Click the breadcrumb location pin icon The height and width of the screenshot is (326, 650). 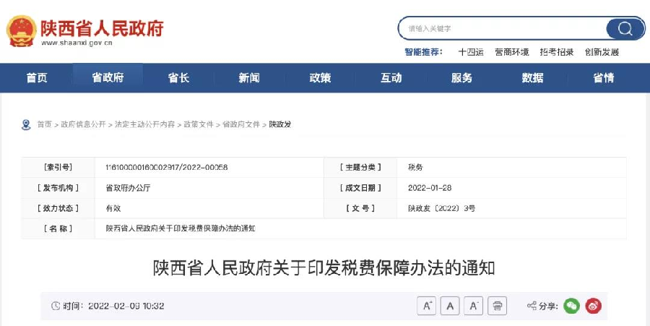click(26, 124)
